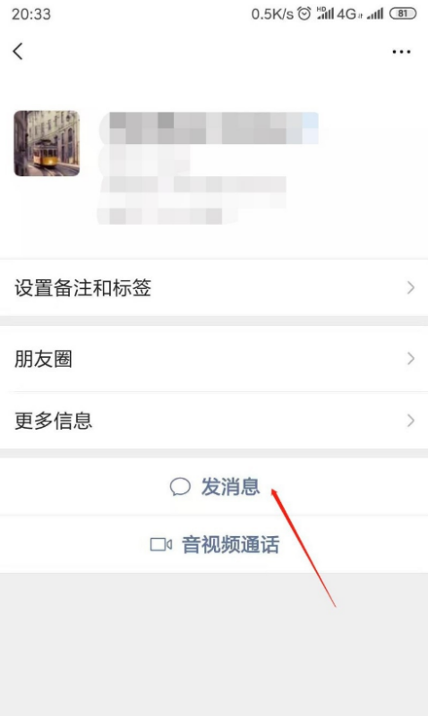428x716 pixels.
Task: Open 设置备注和标签 settings entry
Action: 214,287
